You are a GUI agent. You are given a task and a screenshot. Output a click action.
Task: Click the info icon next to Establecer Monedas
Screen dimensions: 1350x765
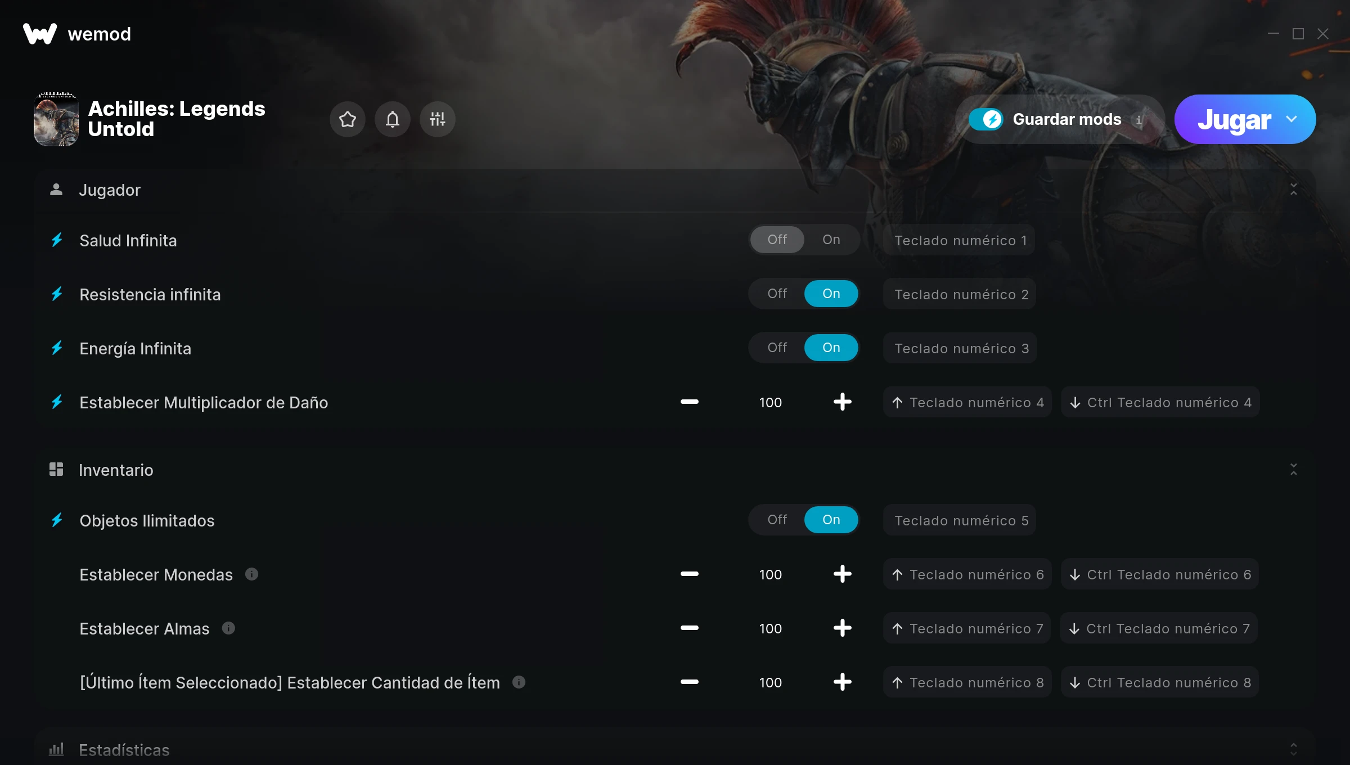pos(251,574)
